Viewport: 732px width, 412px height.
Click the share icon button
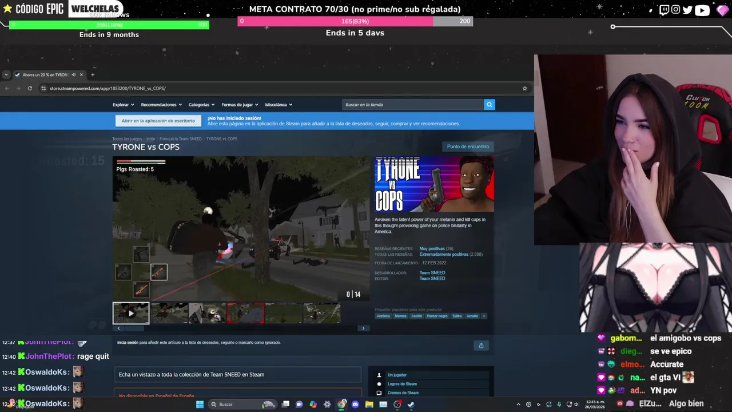click(481, 345)
